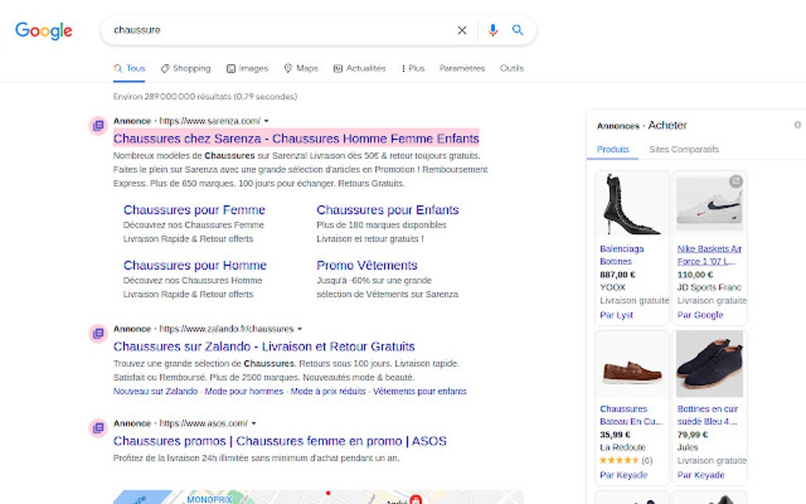Click Par Keyade under Jules product
Image resolution: width=806 pixels, height=504 pixels.
click(700, 476)
